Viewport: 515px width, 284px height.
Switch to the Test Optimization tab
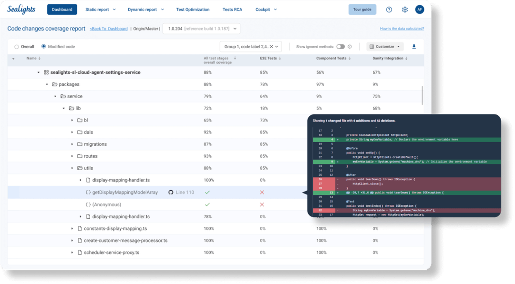193,9
